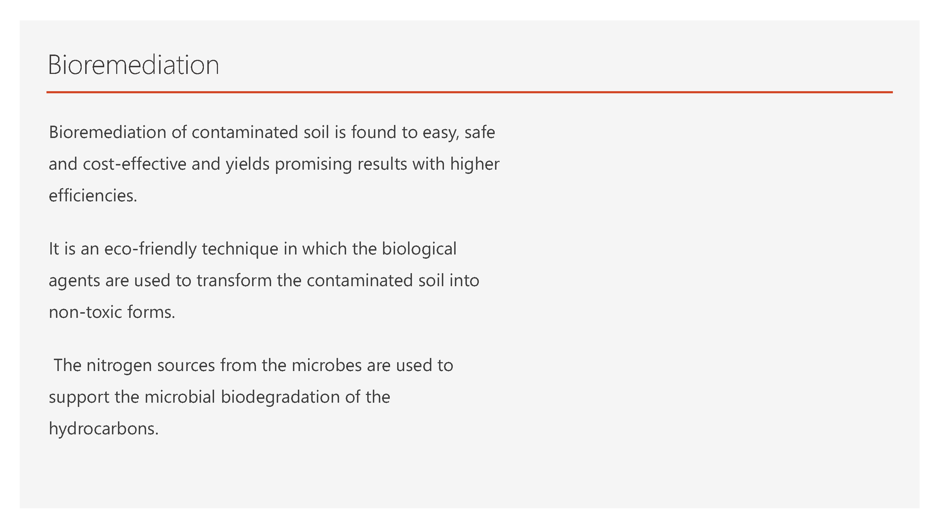The width and height of the screenshot is (939, 528).
Task: Click the word 'microbes' in third paragraph
Action: pyautogui.click(x=327, y=365)
